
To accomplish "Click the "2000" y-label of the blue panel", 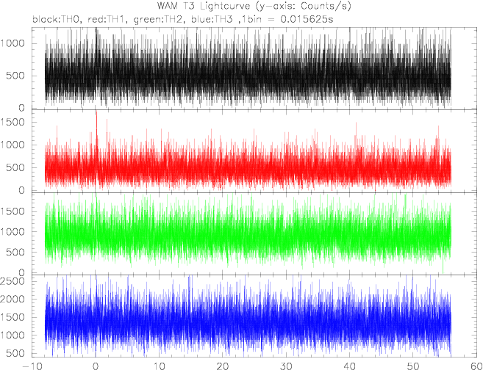I will (12, 299).
